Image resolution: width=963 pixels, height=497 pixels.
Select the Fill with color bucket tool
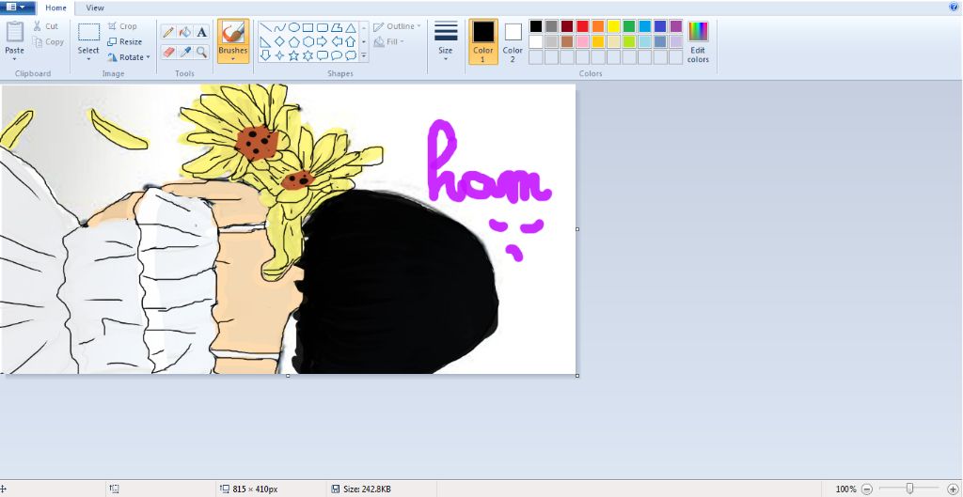coord(185,32)
